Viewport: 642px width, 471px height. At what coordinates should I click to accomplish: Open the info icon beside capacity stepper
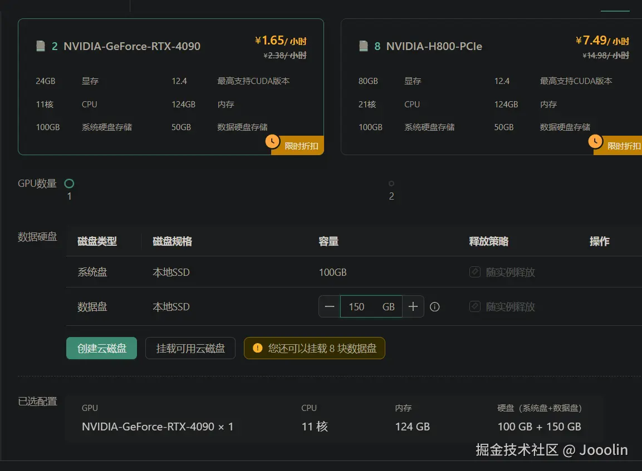click(435, 306)
